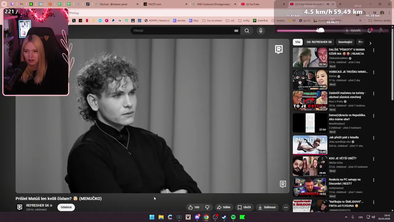Open the on-screen keyboard in the search box
Image resolution: width=394 pixels, height=222 pixels.
pyautogui.click(x=236, y=31)
